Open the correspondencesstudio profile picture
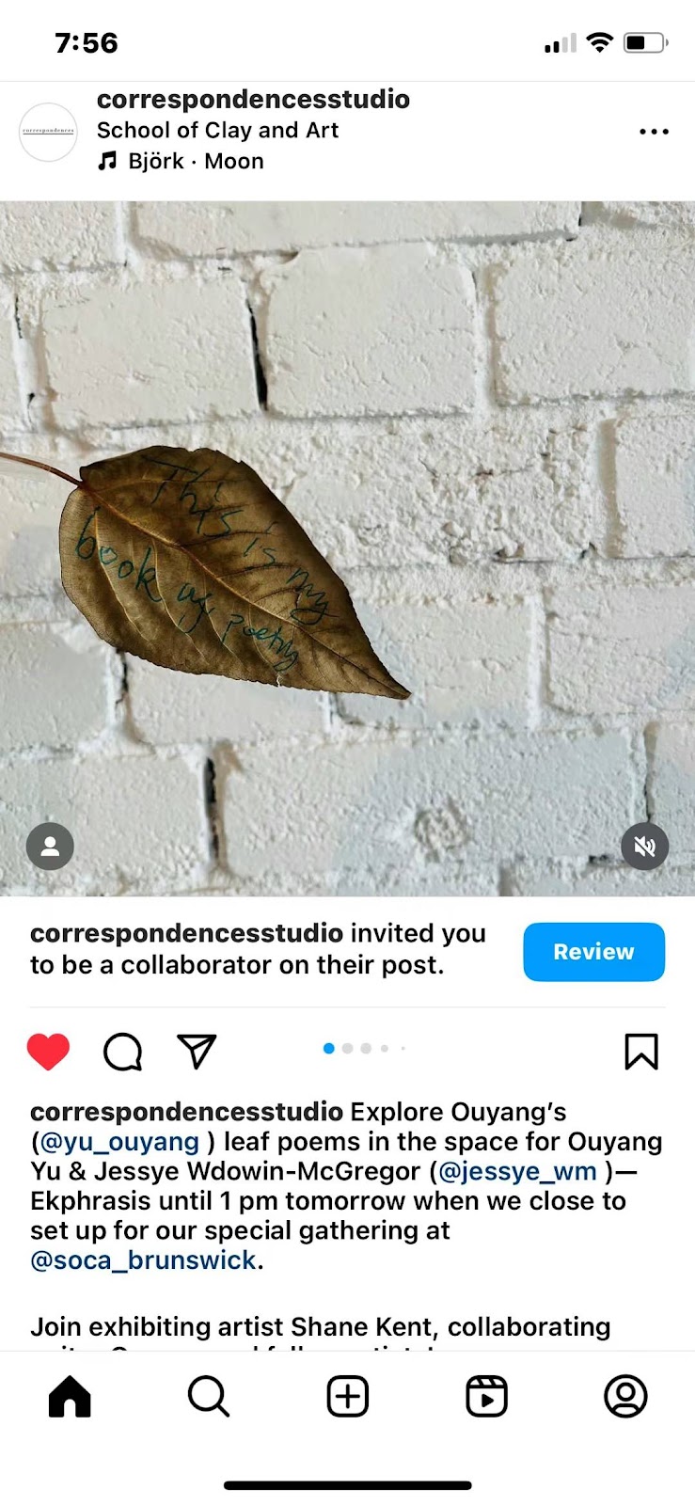 coord(48,132)
